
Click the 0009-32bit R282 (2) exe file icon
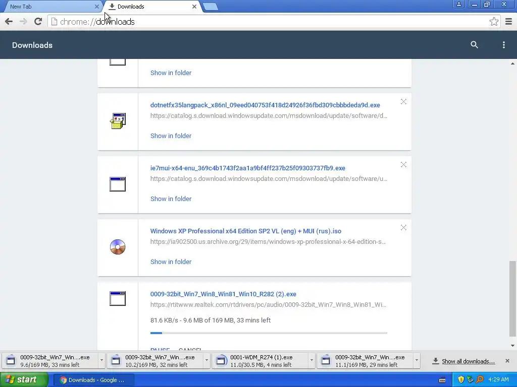(118, 298)
